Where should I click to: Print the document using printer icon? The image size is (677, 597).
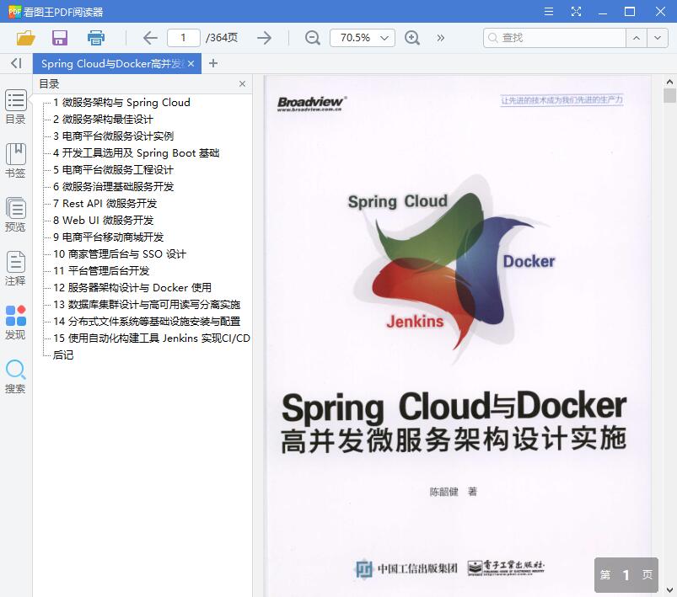click(95, 38)
